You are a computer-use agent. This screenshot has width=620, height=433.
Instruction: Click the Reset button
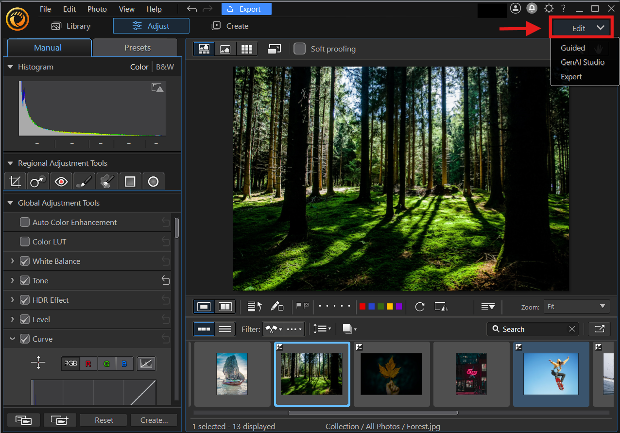point(104,420)
